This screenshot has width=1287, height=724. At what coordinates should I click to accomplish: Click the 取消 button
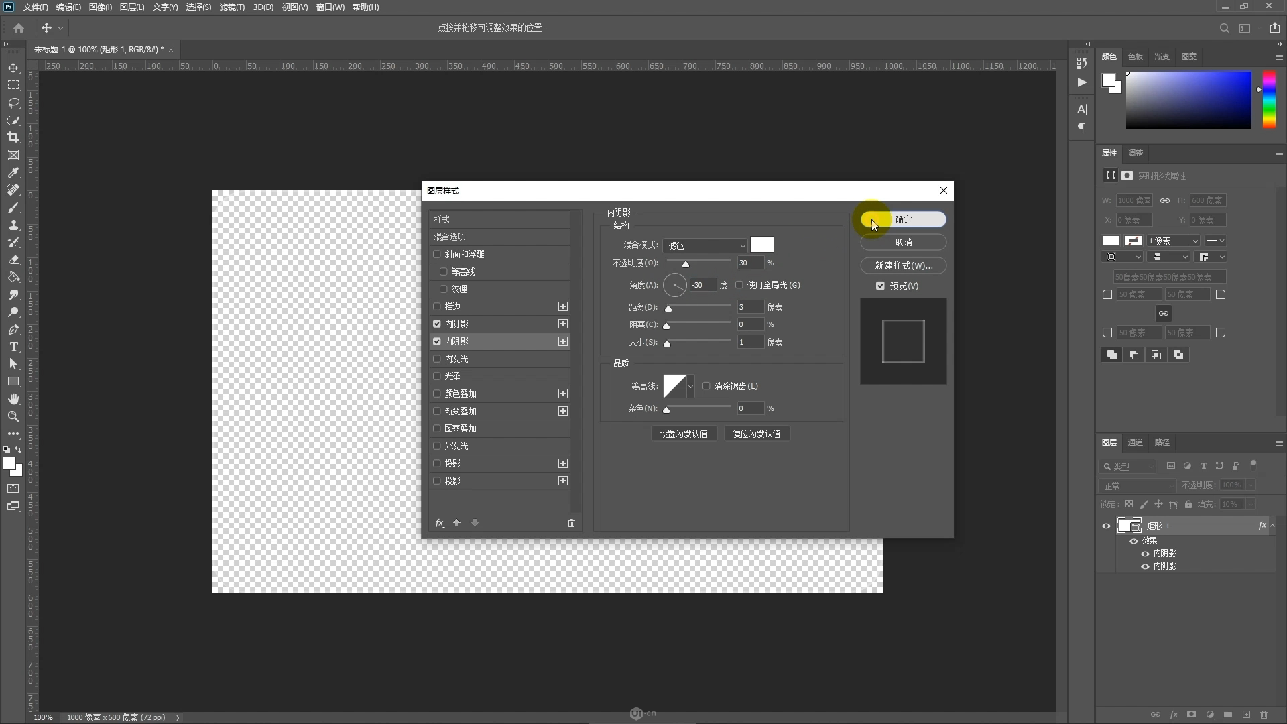coord(903,242)
